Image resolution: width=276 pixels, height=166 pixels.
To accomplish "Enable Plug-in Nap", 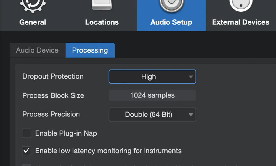I will tap(26, 133).
